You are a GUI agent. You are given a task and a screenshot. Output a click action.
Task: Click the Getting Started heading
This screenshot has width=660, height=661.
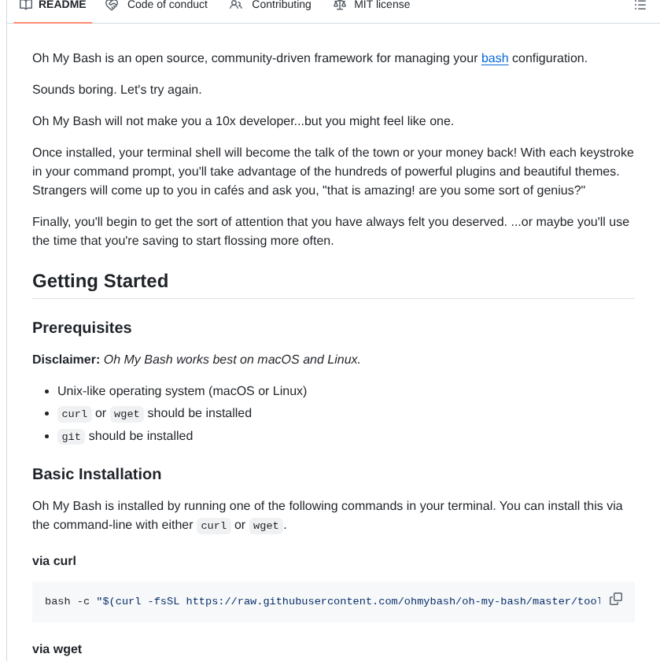100,281
